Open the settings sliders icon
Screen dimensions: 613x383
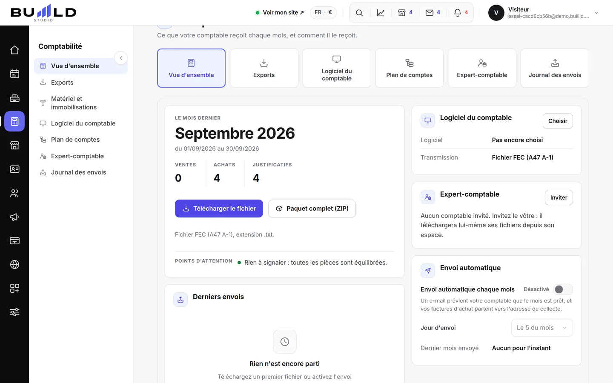tap(14, 312)
